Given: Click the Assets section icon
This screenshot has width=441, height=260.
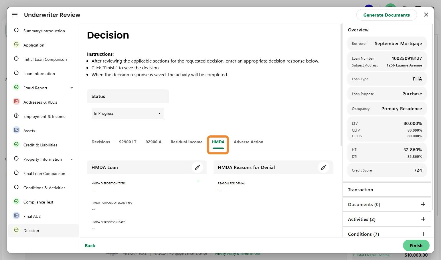Looking at the screenshot, I should 16,130.
